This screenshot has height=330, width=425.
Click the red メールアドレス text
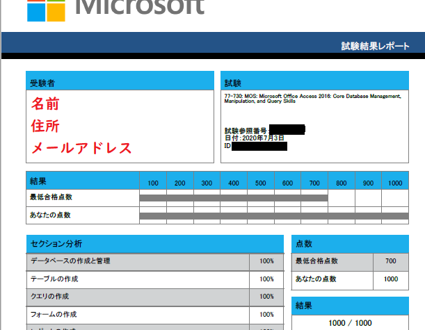tap(81, 148)
